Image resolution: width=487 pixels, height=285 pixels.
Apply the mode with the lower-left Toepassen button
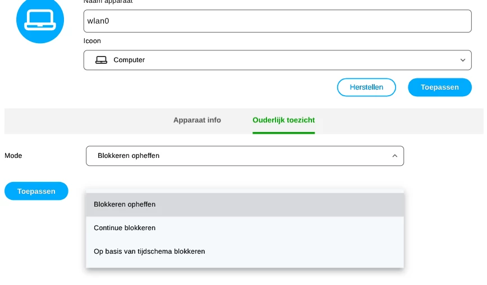36,191
